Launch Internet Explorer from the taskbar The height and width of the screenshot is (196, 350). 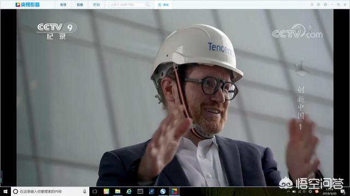[x=129, y=191]
